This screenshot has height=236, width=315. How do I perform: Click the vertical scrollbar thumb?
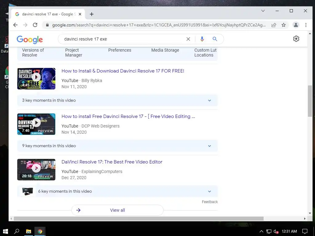(310, 101)
